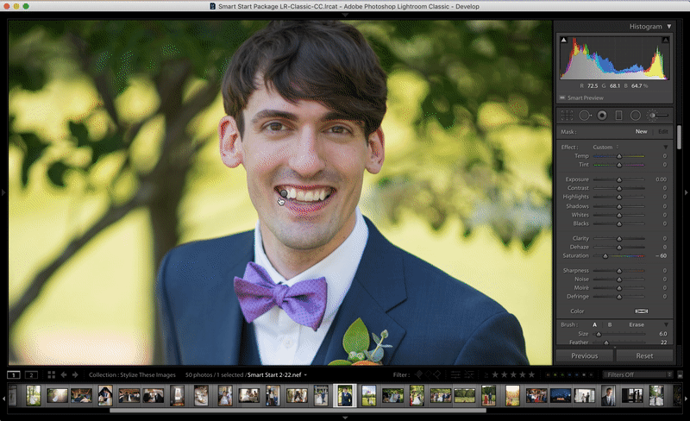Click the right panel scrollbar
The height and width of the screenshot is (421, 690).
pyautogui.click(x=679, y=136)
